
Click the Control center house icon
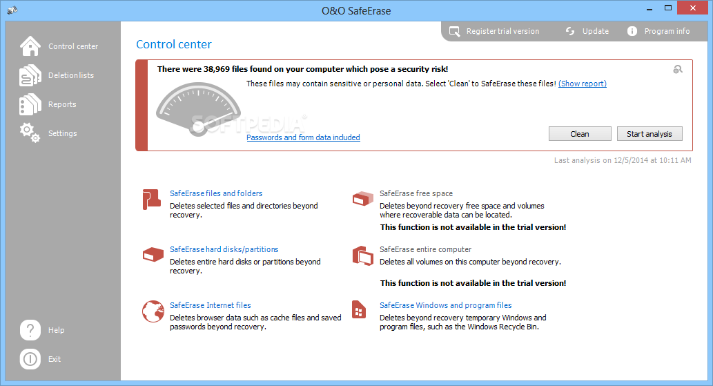pos(30,46)
